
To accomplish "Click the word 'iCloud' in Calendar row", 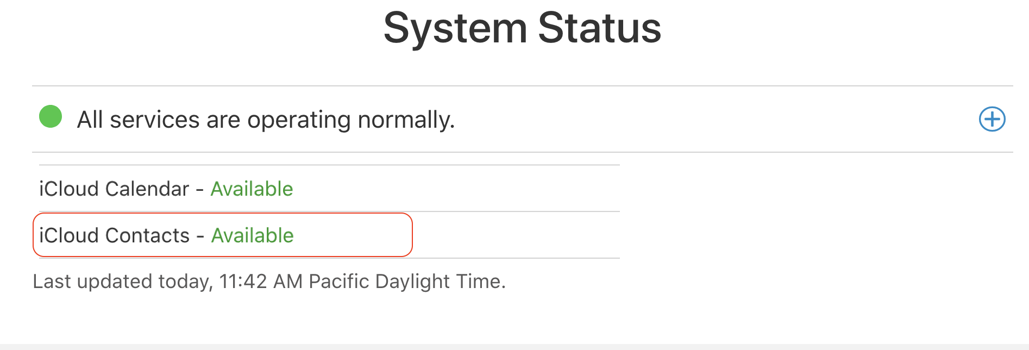I will point(69,189).
